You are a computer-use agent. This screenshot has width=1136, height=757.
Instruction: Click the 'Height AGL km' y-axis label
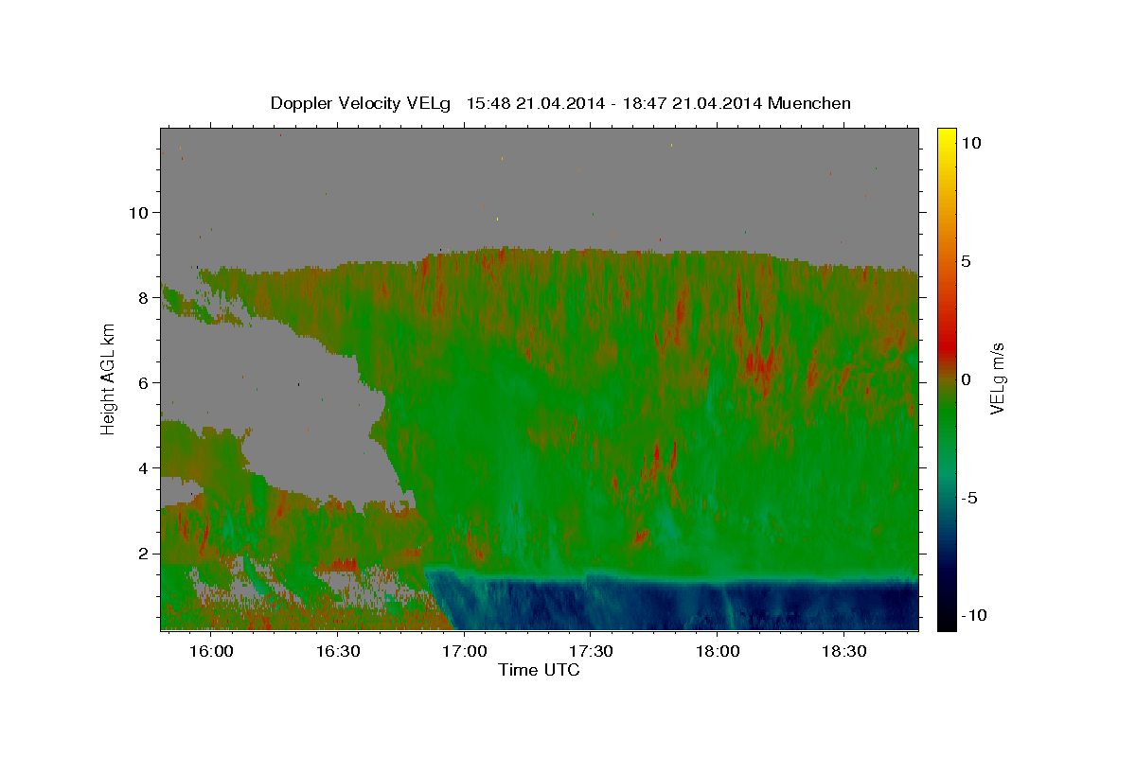108,378
